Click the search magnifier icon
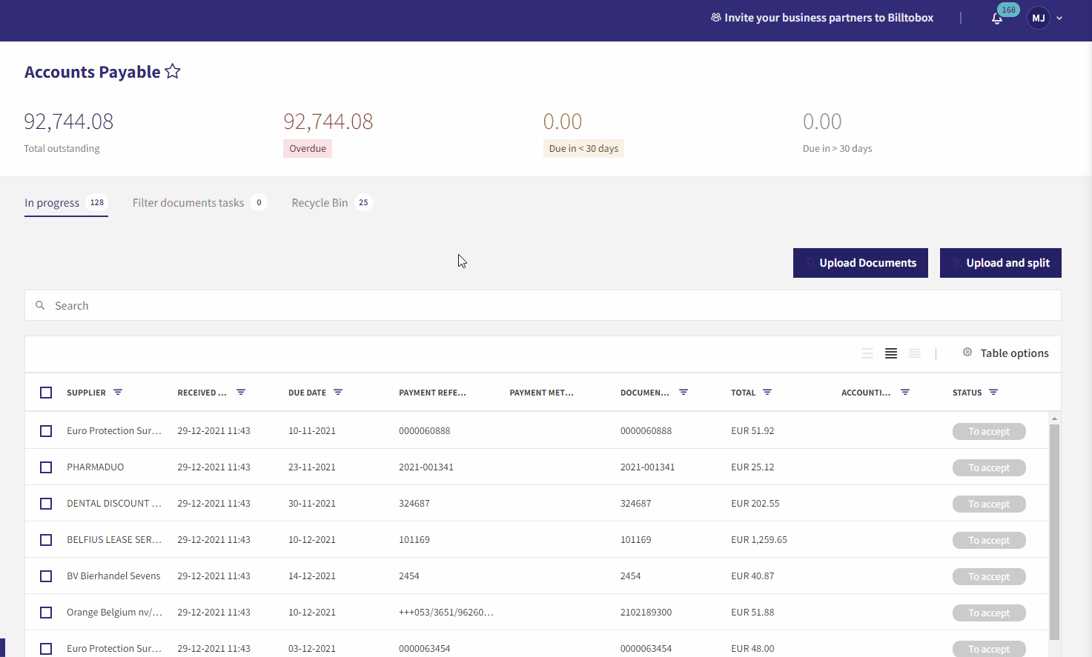The image size is (1092, 657). tap(40, 305)
